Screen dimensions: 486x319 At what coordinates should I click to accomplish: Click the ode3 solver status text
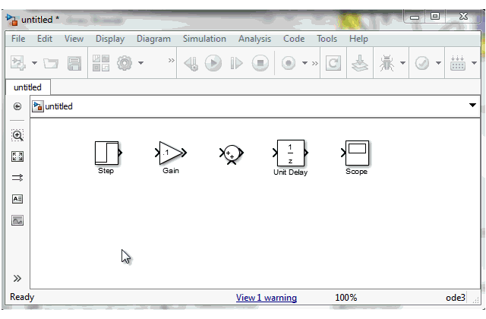pyautogui.click(x=456, y=298)
